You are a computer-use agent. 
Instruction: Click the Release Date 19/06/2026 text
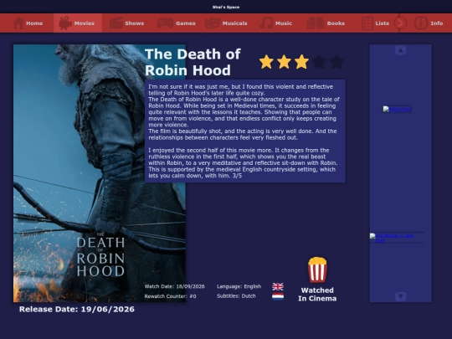(x=77, y=310)
